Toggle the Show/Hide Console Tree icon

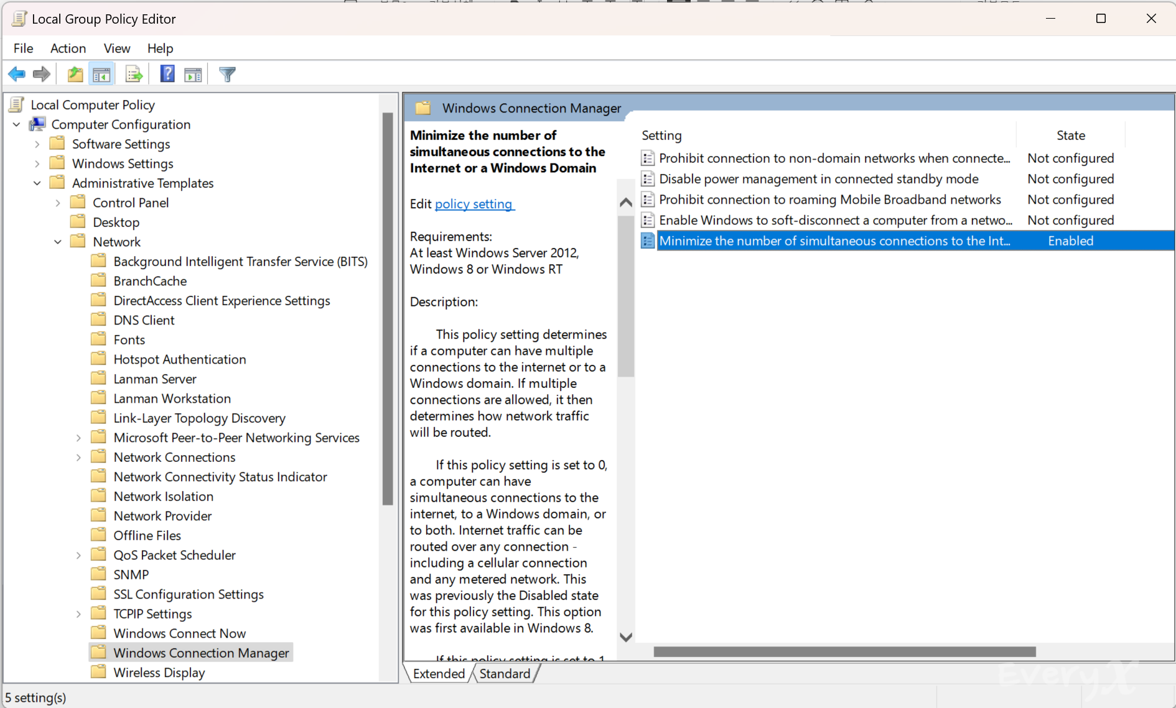point(101,75)
